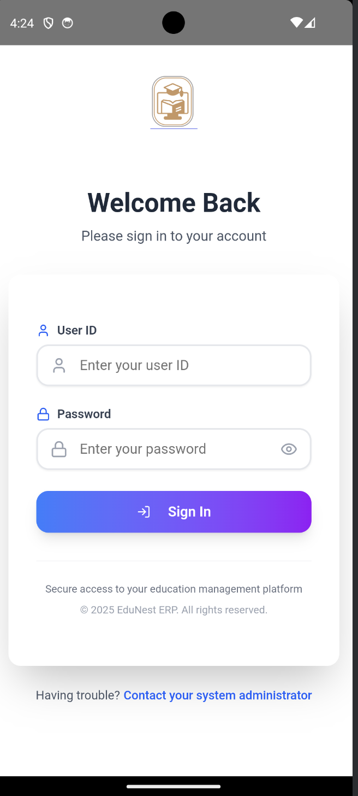Click the blue user icon beside User ID label

(x=43, y=330)
